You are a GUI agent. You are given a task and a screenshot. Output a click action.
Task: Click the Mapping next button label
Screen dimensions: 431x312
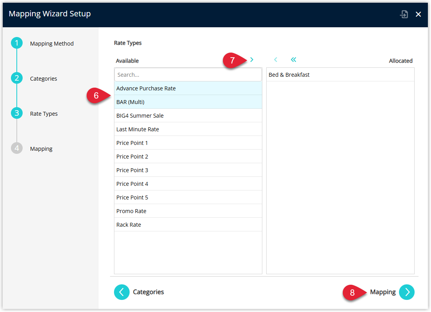click(383, 292)
